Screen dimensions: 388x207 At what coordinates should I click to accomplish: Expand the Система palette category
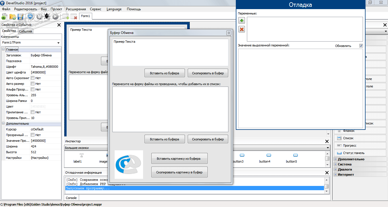(x=336, y=164)
